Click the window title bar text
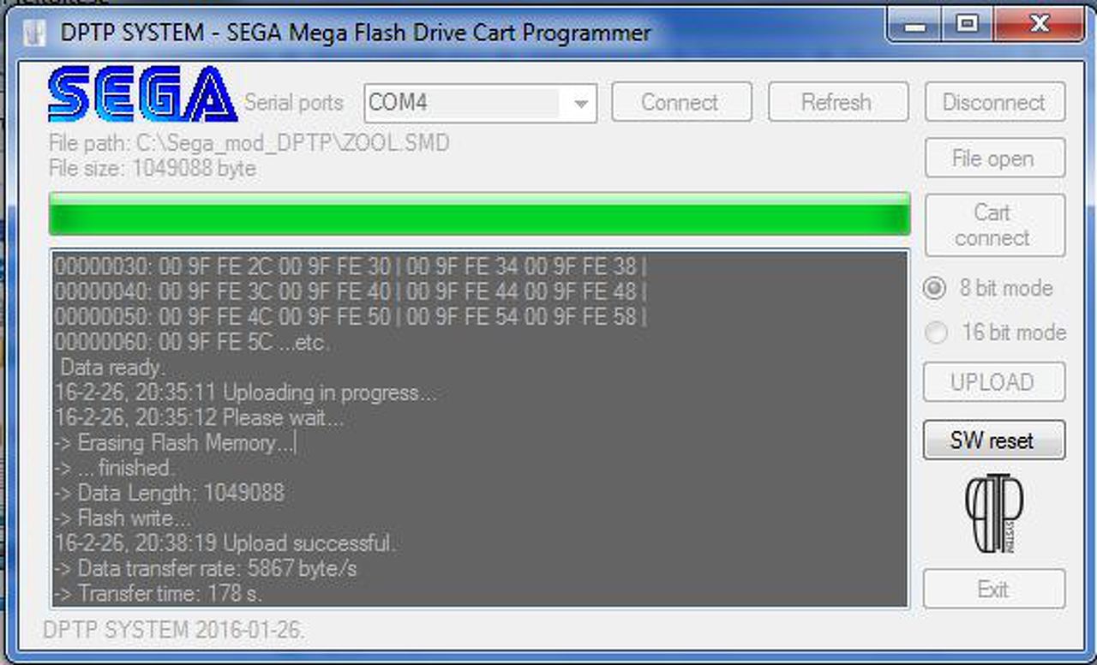 [356, 33]
